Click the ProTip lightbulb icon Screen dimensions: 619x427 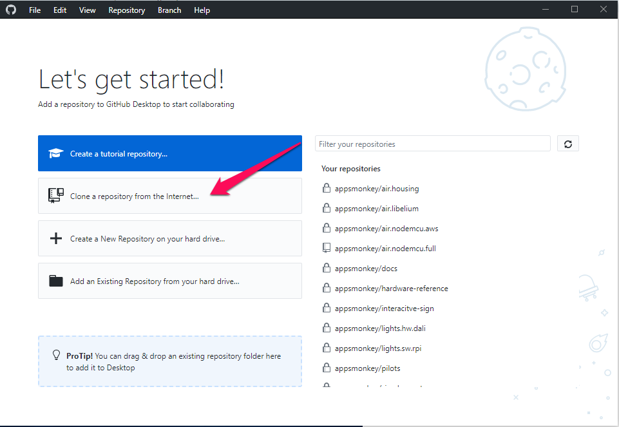tap(57, 355)
